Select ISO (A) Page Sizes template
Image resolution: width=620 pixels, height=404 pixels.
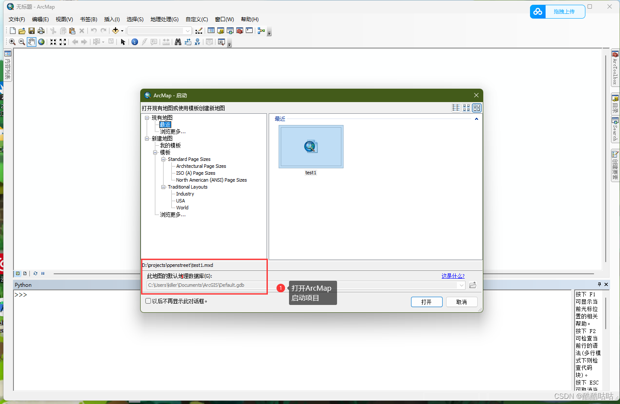pos(196,173)
